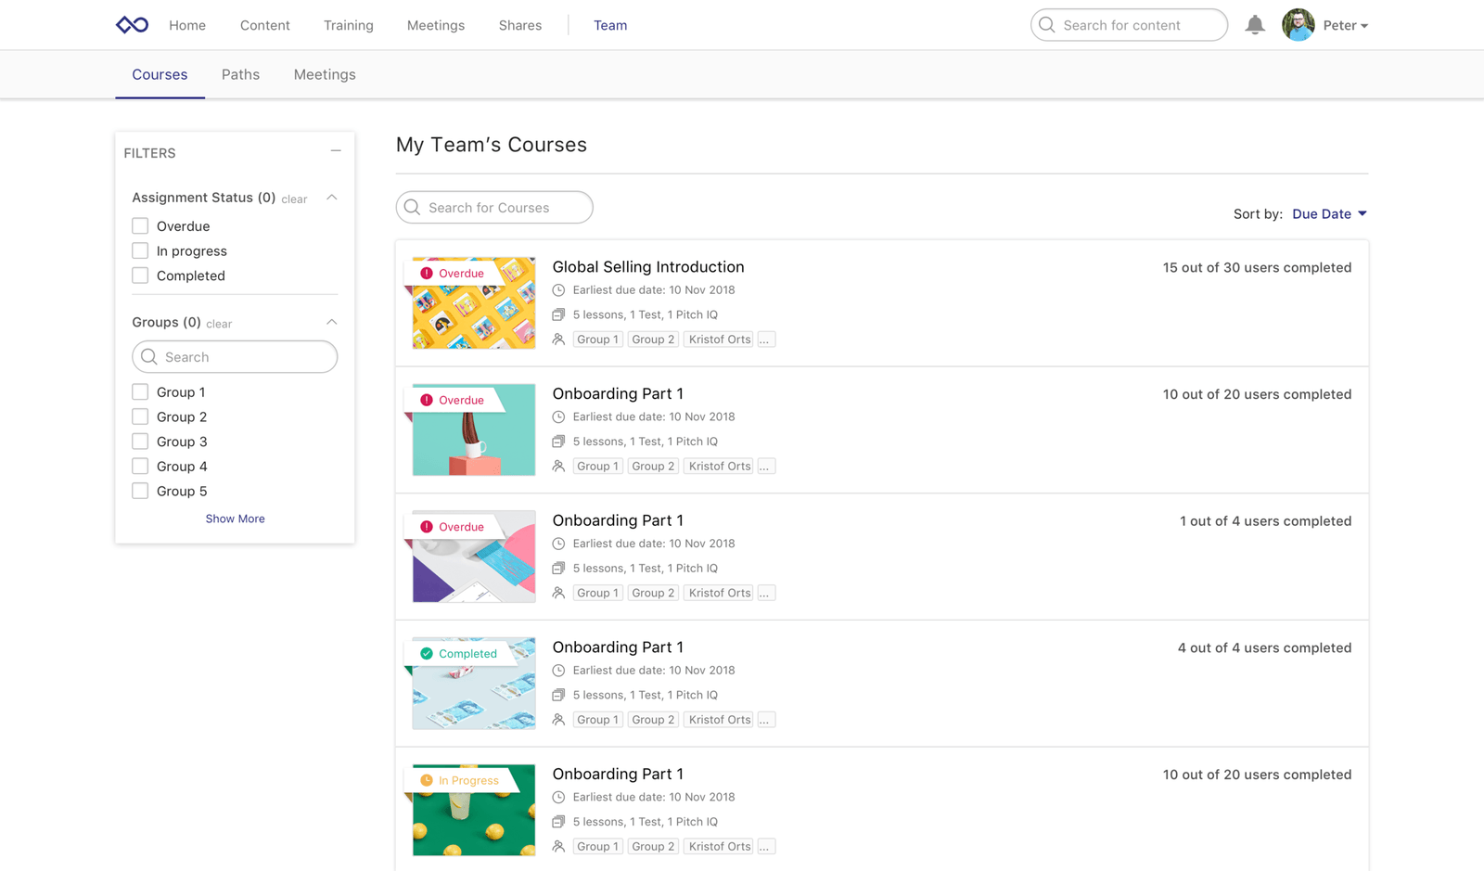Clear the Assignment Status filters

[x=294, y=199]
